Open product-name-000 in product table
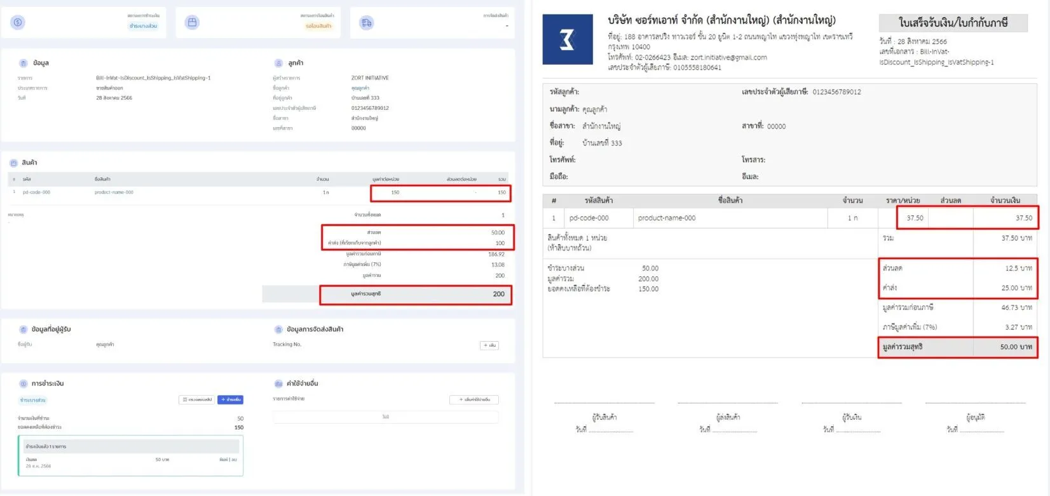The height and width of the screenshot is (496, 1050). (114, 192)
